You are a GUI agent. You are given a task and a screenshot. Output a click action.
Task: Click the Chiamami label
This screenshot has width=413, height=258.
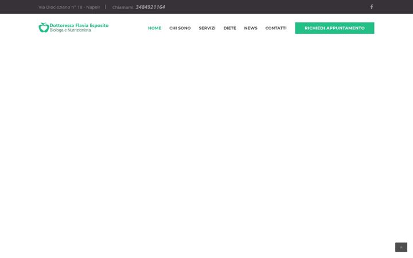pyautogui.click(x=123, y=7)
